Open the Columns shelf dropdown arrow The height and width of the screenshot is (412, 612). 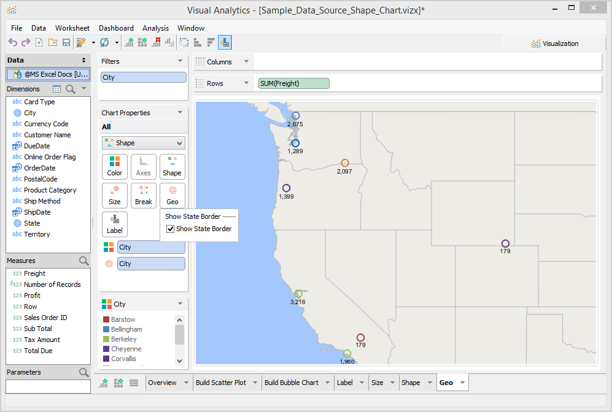point(246,62)
